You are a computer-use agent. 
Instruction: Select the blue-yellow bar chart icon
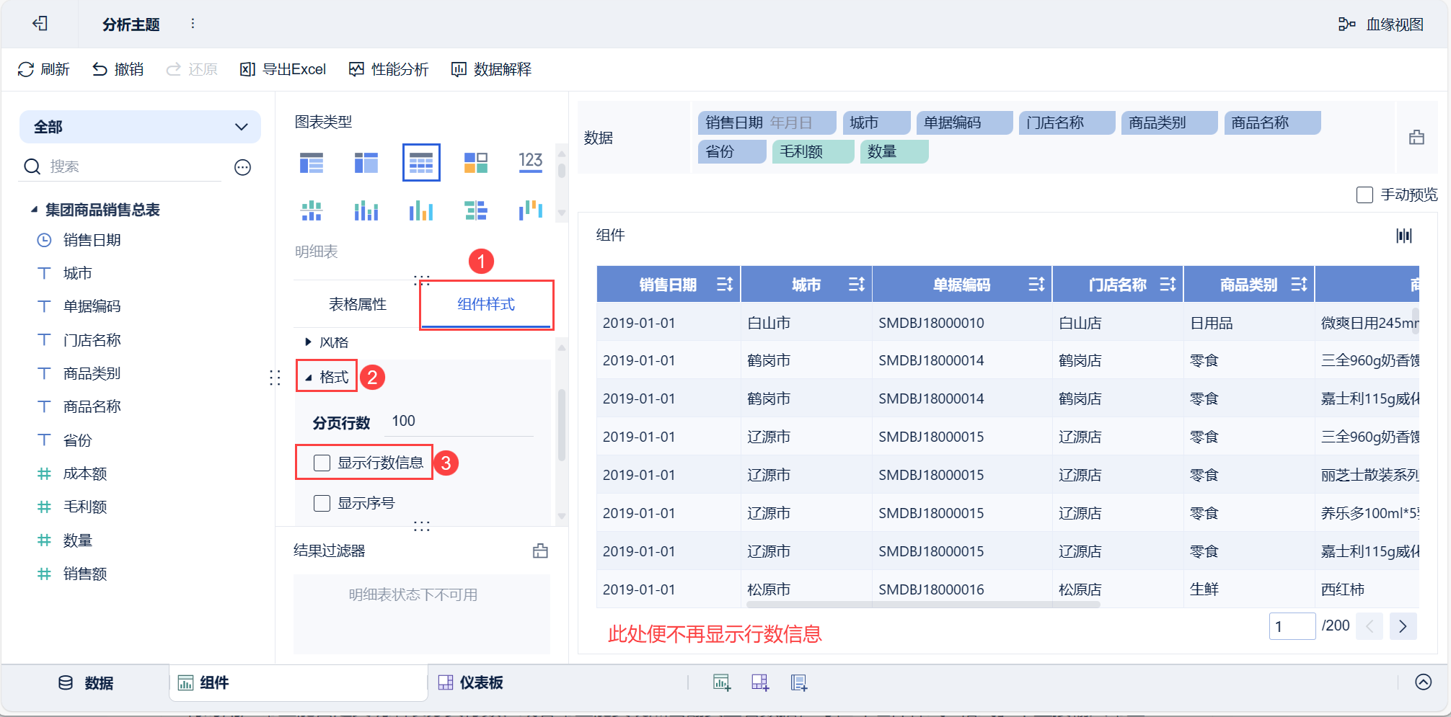[x=421, y=210]
